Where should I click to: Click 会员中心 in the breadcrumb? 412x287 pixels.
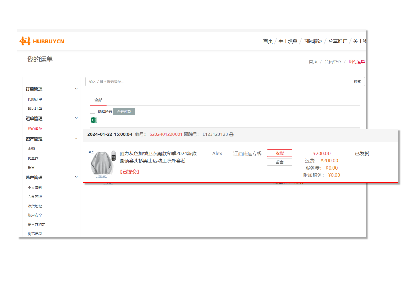332,62
